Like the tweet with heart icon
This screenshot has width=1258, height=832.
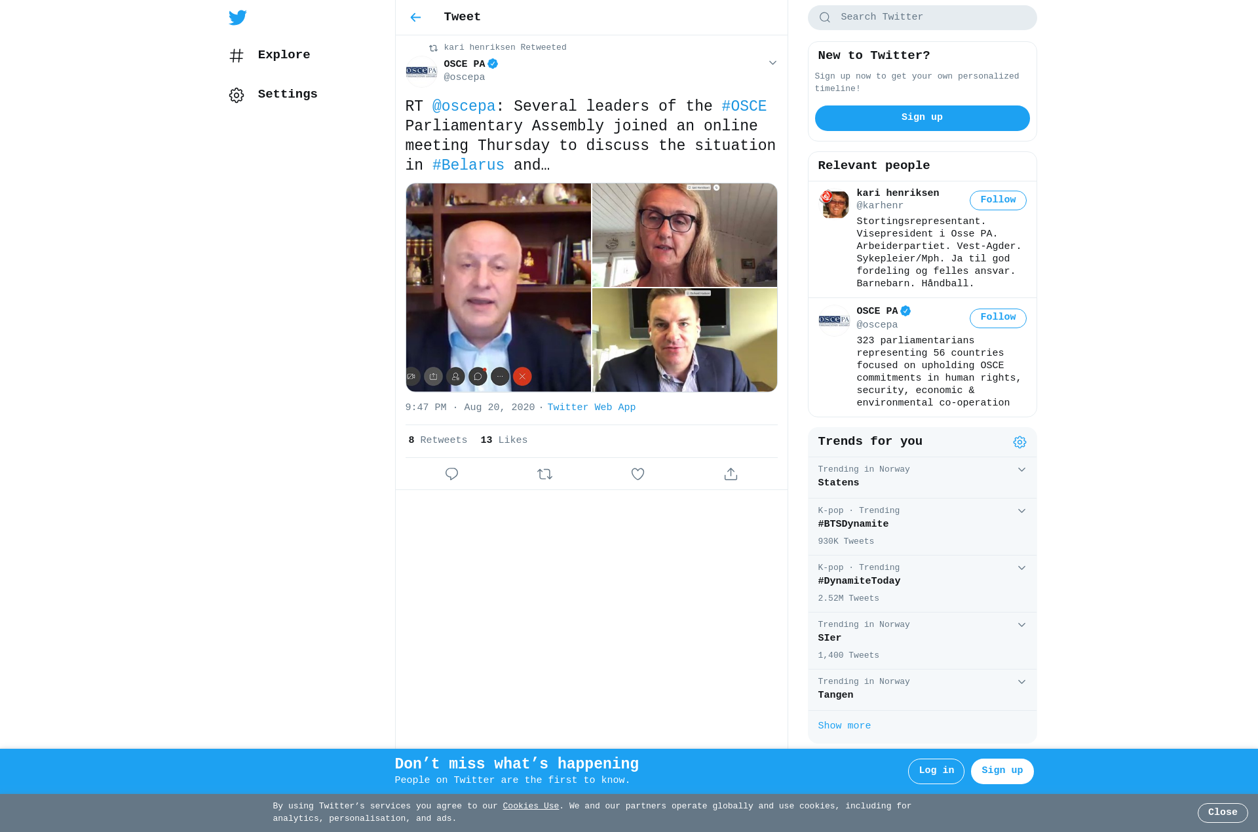click(638, 474)
